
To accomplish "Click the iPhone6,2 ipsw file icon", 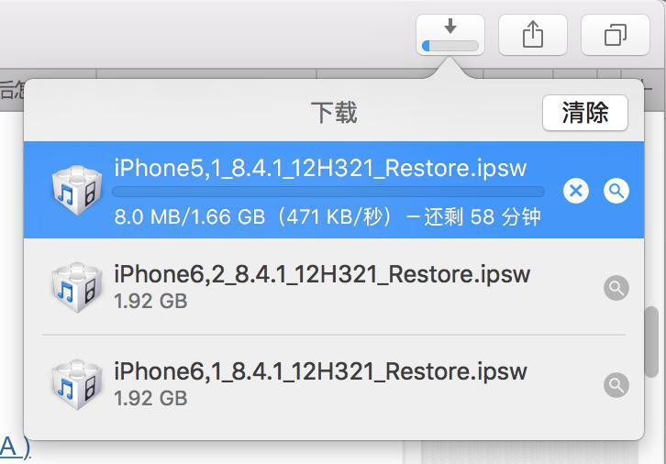I will click(77, 288).
